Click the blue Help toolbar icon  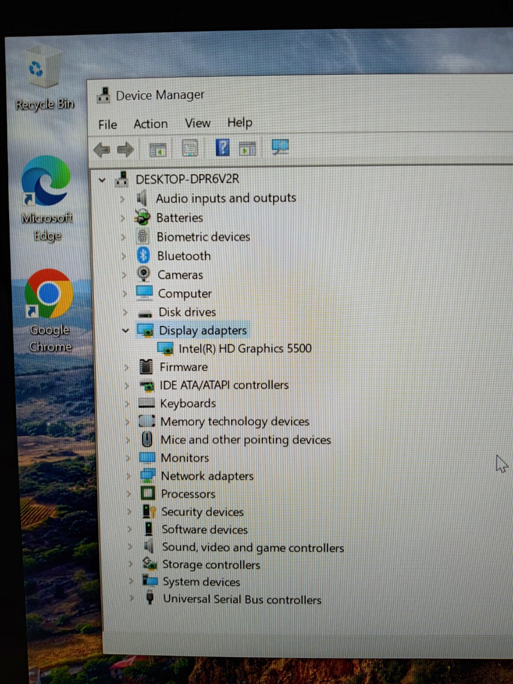(x=222, y=147)
